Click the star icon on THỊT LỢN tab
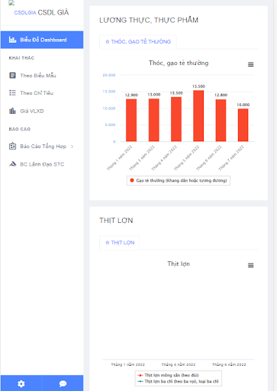This screenshot has height=391, width=277. coord(108,243)
